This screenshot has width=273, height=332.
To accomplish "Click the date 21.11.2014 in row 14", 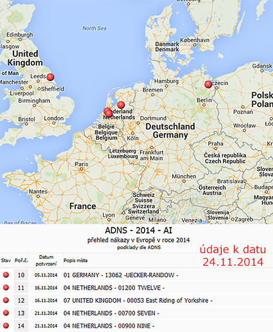I will (x=46, y=326).
